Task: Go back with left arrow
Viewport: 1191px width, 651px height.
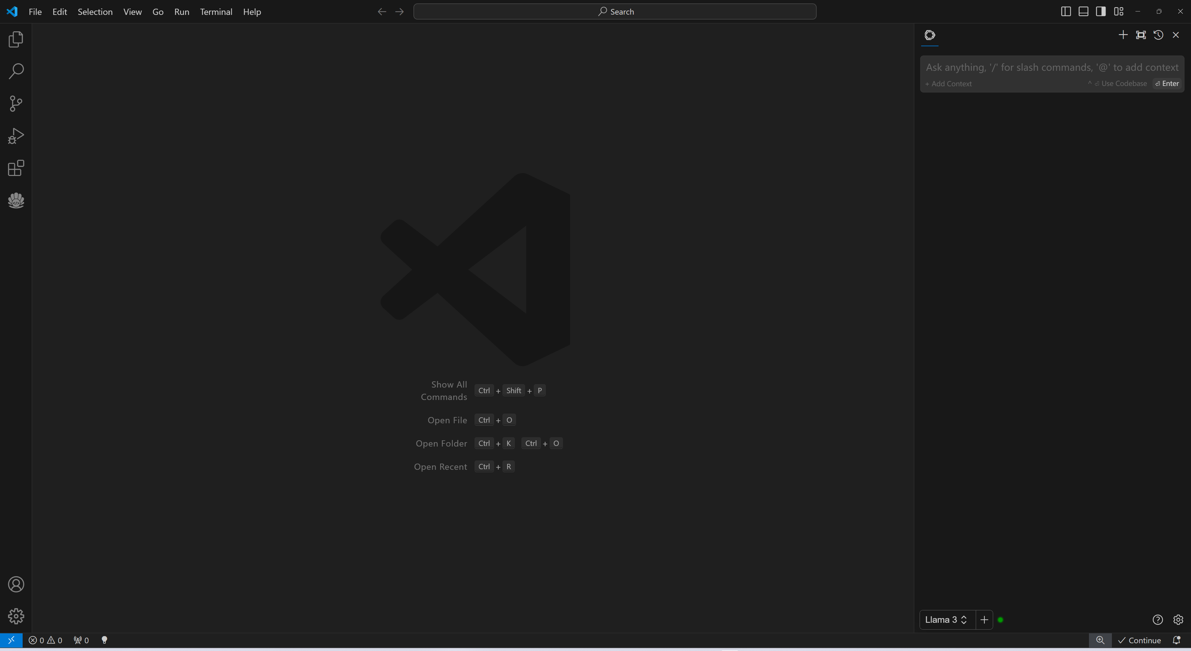Action: [382, 11]
